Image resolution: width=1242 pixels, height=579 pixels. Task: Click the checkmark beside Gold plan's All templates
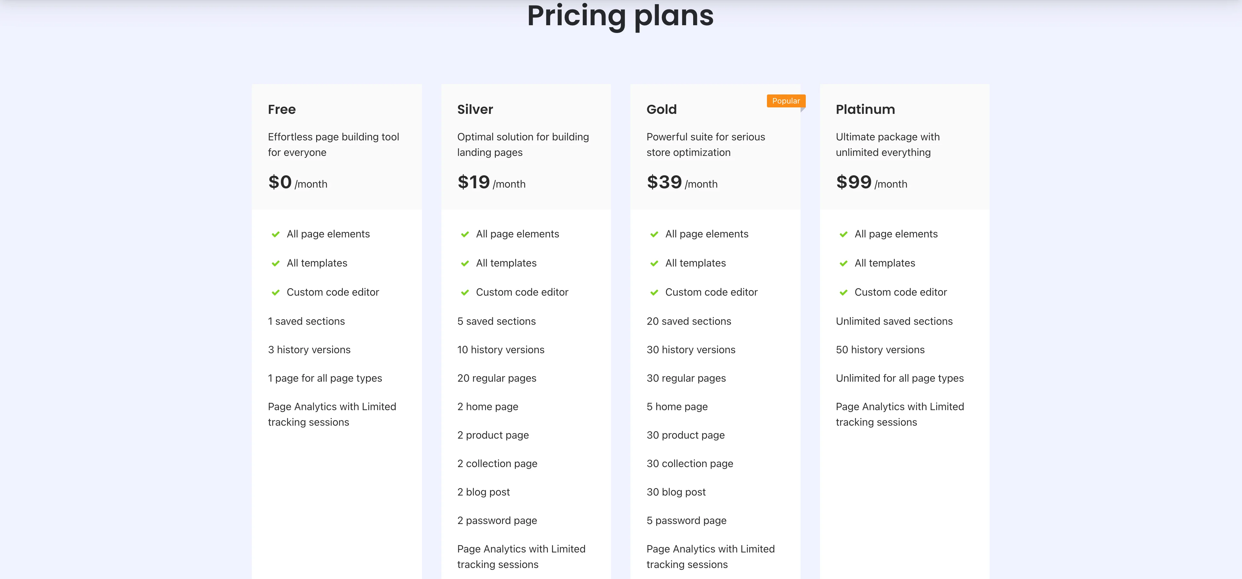[x=654, y=263]
